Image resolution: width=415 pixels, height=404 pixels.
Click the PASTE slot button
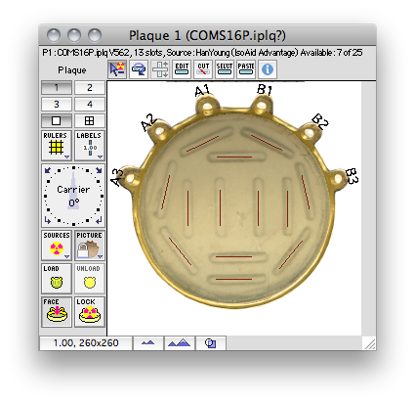[246, 69]
